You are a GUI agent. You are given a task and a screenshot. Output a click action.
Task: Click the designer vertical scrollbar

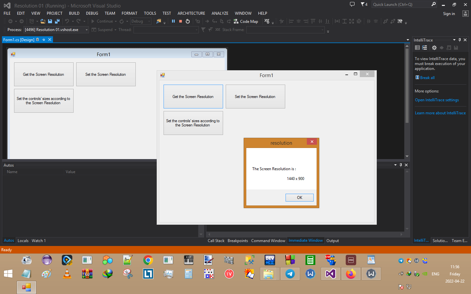407,101
